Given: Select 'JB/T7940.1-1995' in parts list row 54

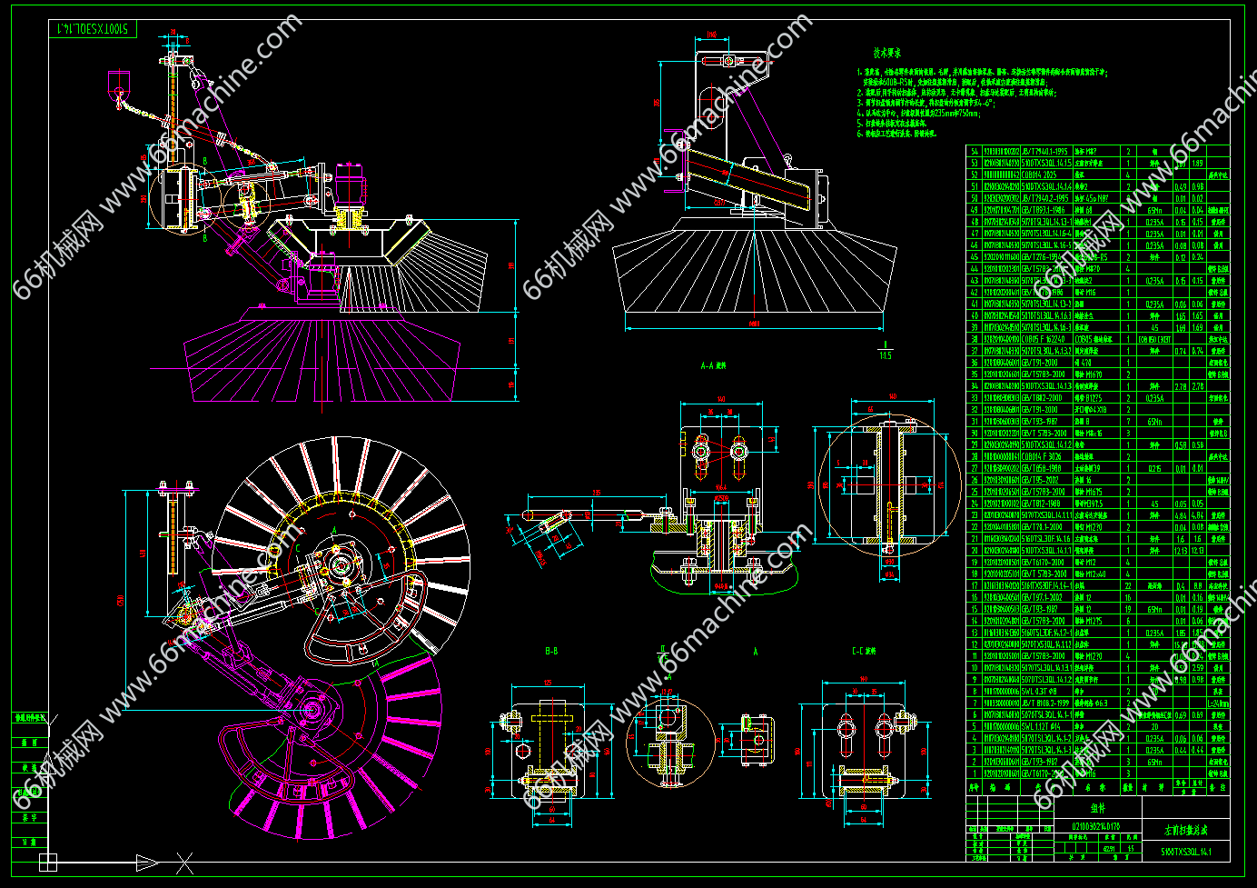Looking at the screenshot, I should tap(1044, 152).
